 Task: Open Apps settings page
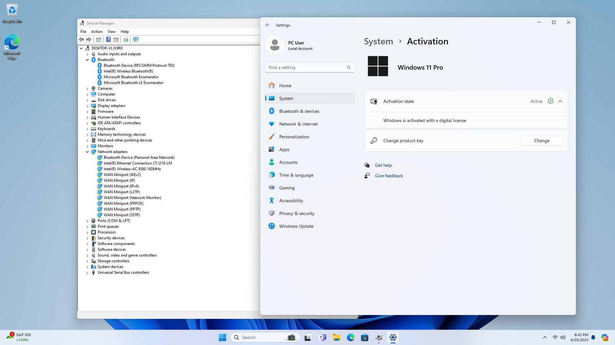[310, 149]
